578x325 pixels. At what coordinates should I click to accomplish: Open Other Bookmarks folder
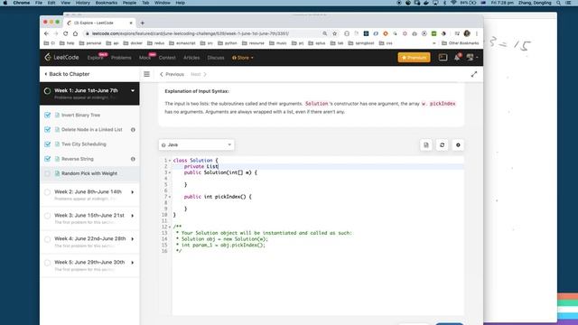point(460,43)
